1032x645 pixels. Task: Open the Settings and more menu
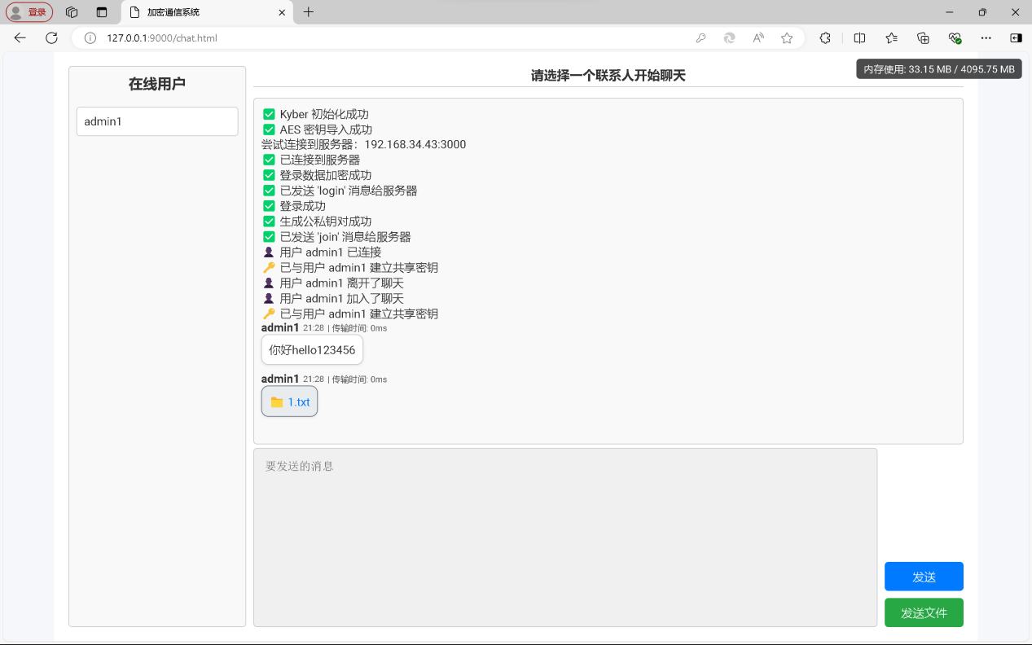(986, 38)
